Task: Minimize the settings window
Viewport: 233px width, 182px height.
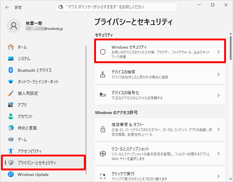Action: (x=199, y=5)
